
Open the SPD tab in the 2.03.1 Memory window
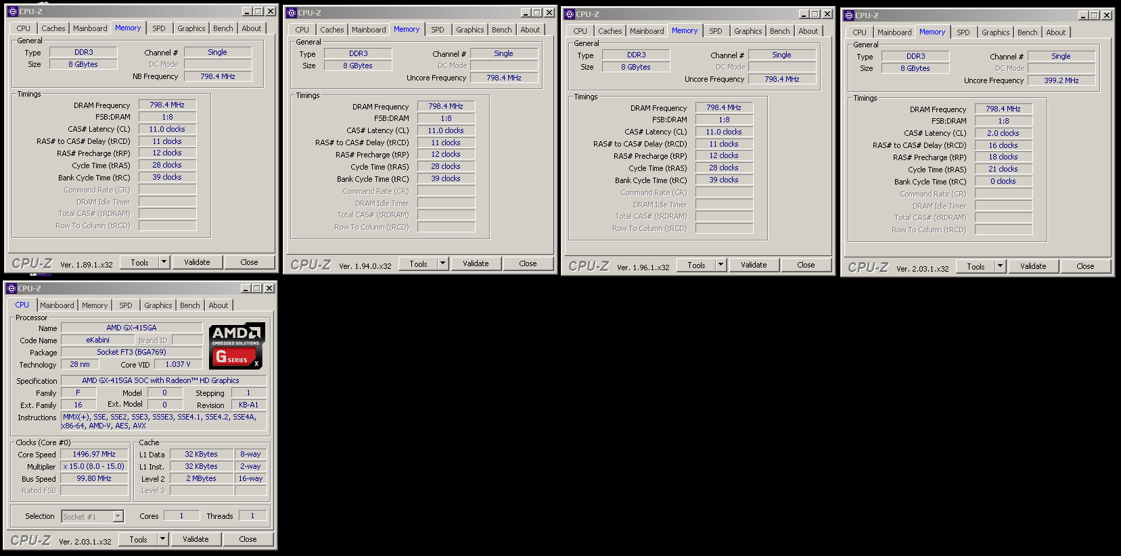[963, 32]
